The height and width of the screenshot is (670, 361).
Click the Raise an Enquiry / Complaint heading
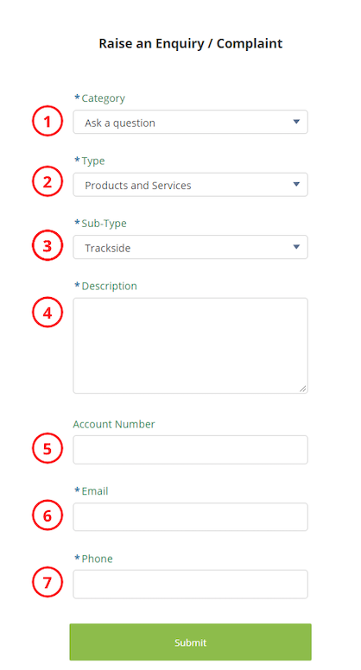point(191,43)
